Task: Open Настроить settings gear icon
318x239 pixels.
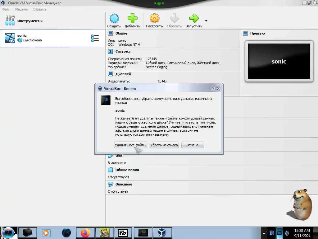Action: click(x=154, y=18)
